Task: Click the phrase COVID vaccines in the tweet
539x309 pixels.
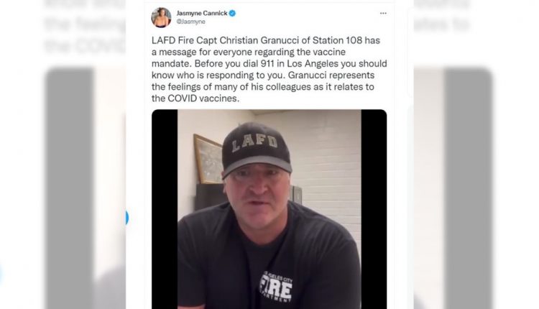Action: point(203,98)
